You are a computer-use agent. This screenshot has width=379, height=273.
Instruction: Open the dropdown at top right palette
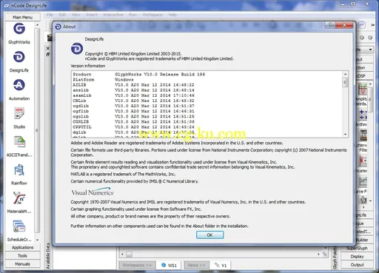click(x=370, y=50)
